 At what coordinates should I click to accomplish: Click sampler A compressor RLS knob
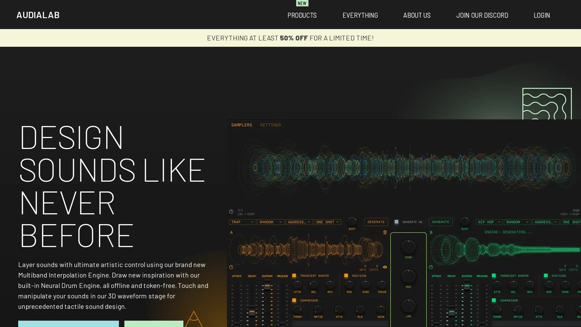pos(360,309)
